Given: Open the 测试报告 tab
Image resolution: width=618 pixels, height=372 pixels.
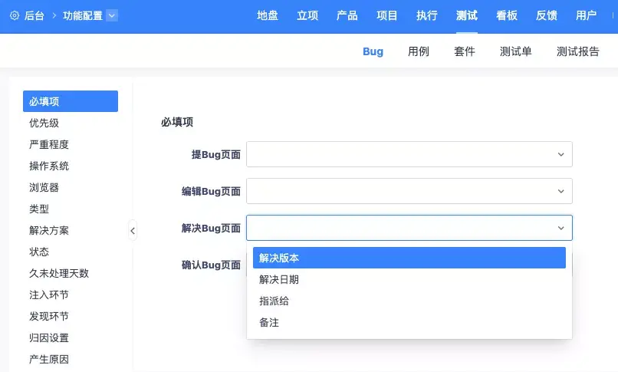Looking at the screenshot, I should [578, 51].
